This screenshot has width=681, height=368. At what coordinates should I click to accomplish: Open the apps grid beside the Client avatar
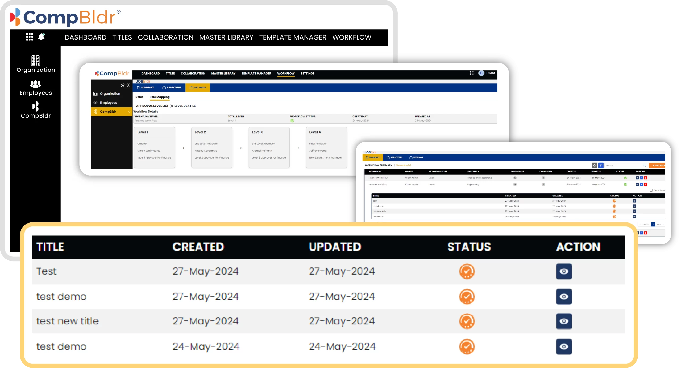472,73
